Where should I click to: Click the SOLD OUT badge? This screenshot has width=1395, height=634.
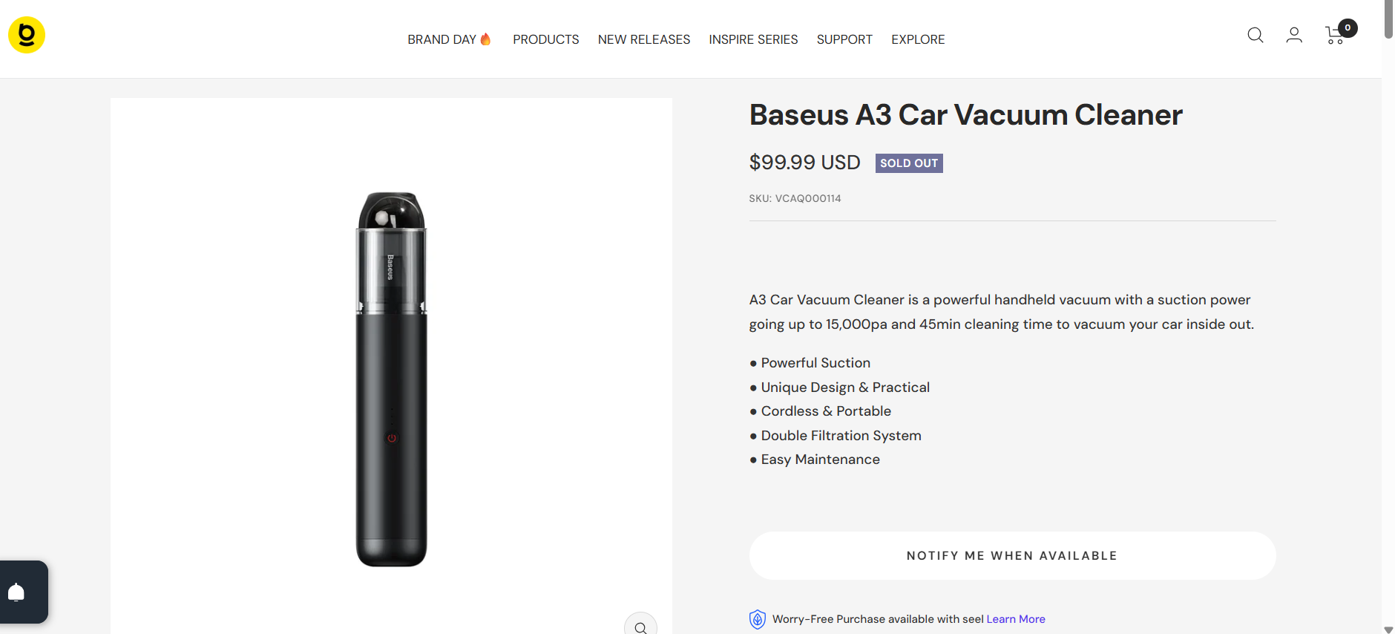pos(909,163)
